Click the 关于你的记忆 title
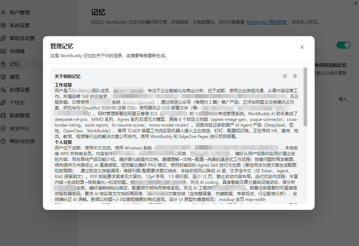This screenshot has width=359, height=246. tap(68, 77)
